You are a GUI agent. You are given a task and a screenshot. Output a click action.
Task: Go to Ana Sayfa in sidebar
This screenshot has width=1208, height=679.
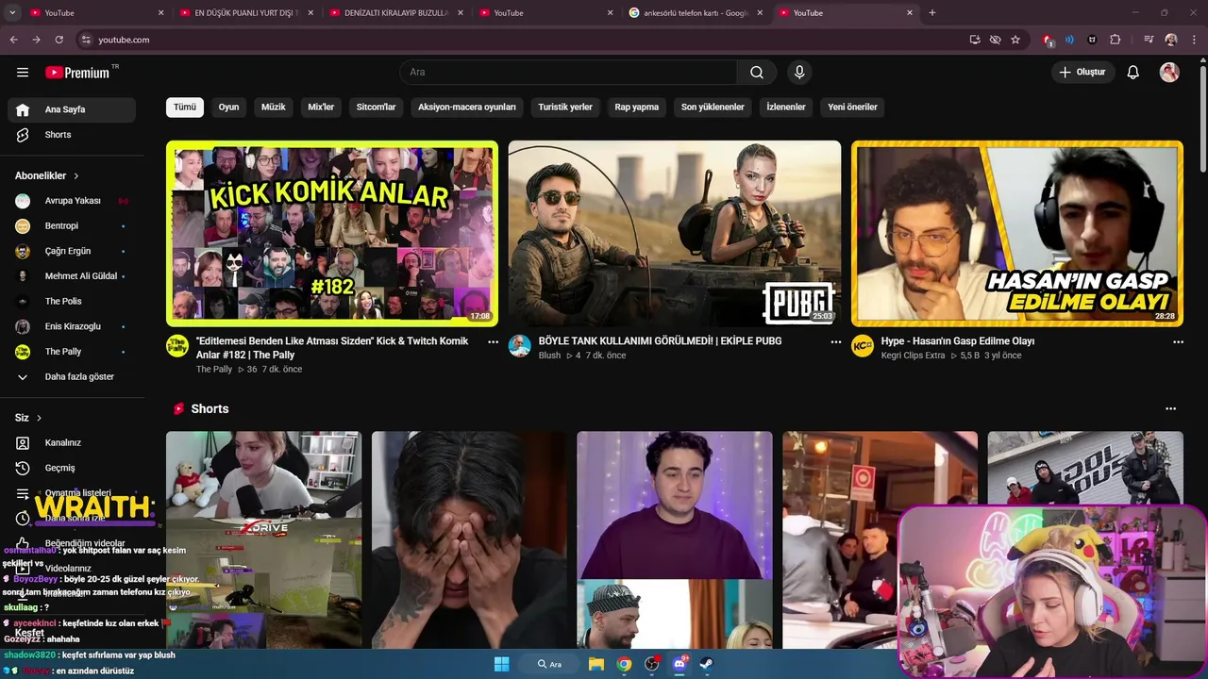tap(72, 109)
